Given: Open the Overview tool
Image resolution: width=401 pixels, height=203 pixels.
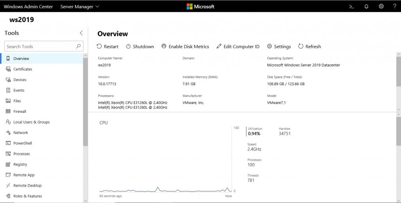Looking at the screenshot, I should 42,58.
